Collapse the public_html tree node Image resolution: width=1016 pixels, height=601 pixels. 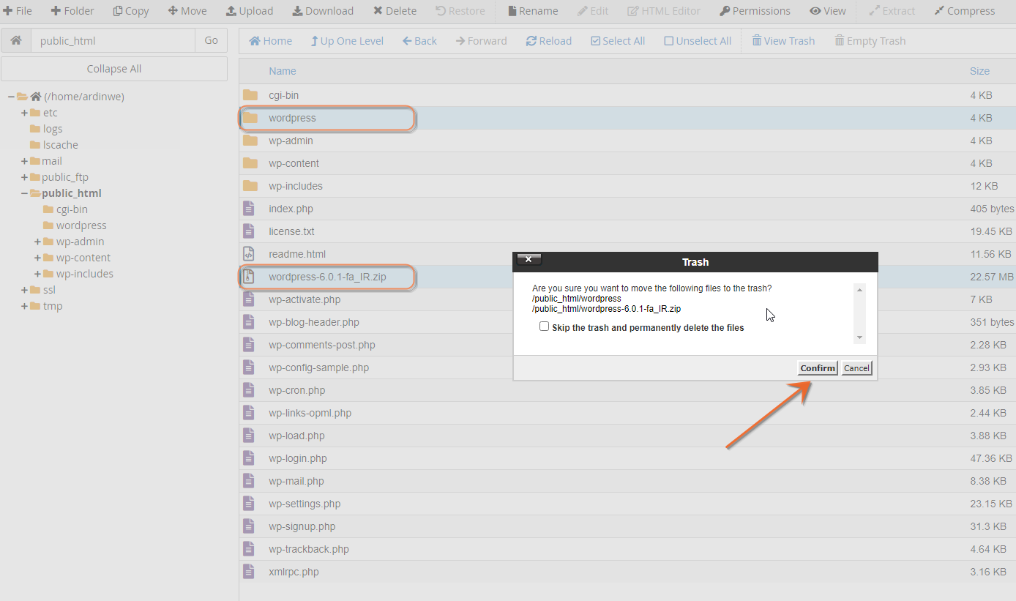coord(24,193)
